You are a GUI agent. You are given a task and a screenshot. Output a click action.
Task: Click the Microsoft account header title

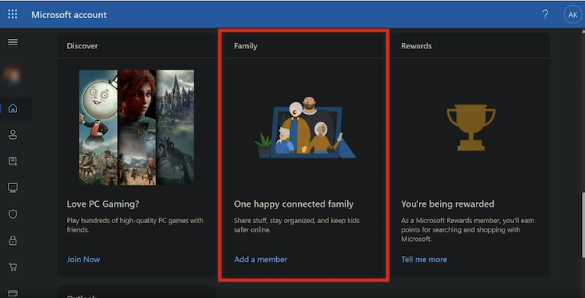pyautogui.click(x=69, y=15)
